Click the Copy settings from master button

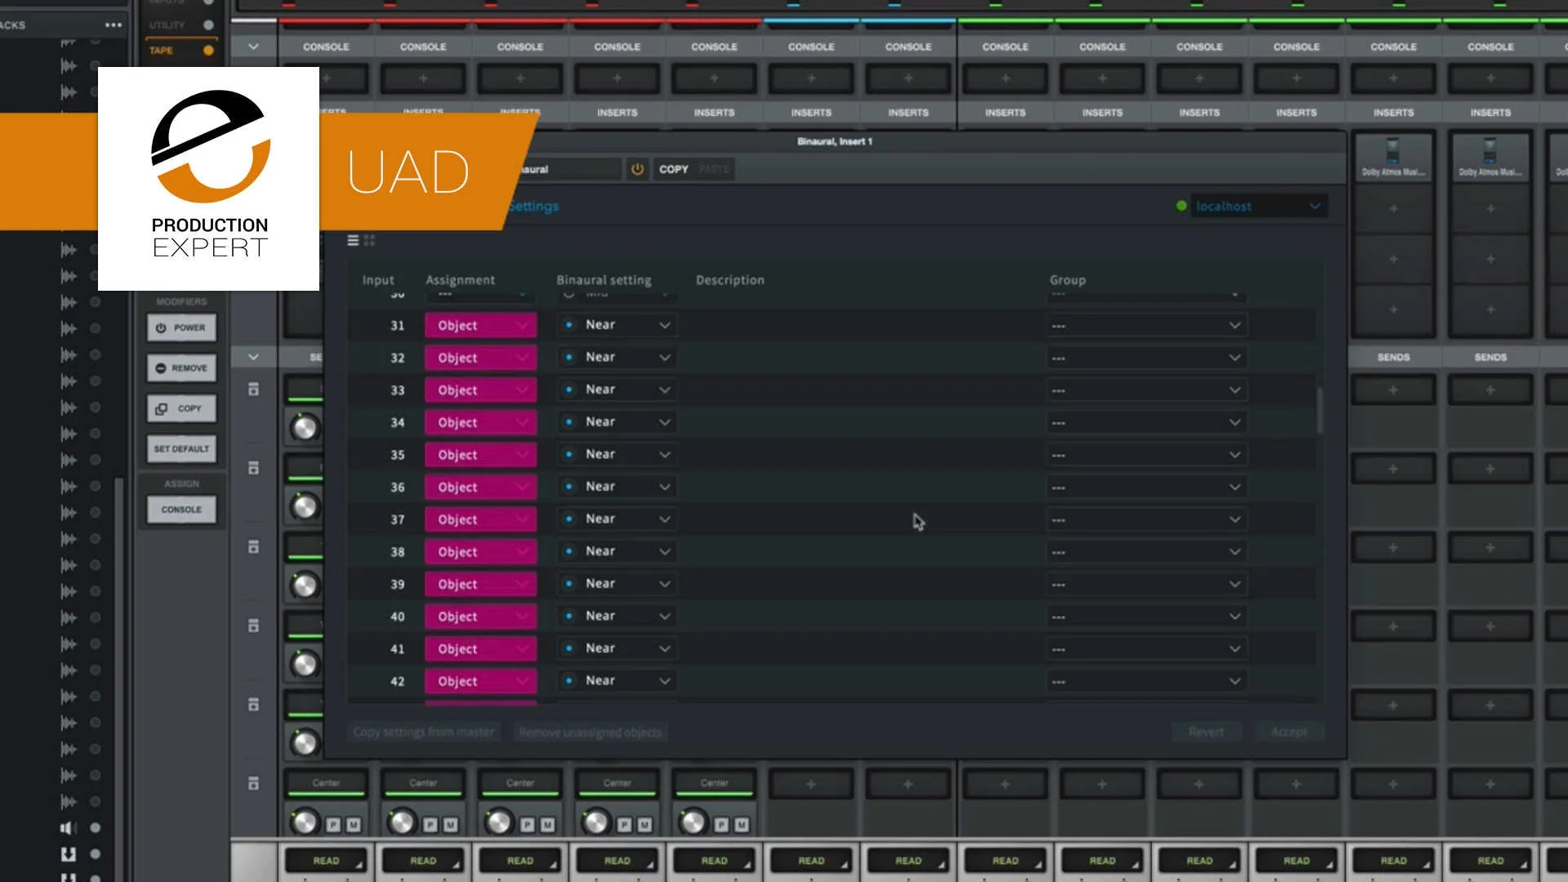click(x=424, y=732)
